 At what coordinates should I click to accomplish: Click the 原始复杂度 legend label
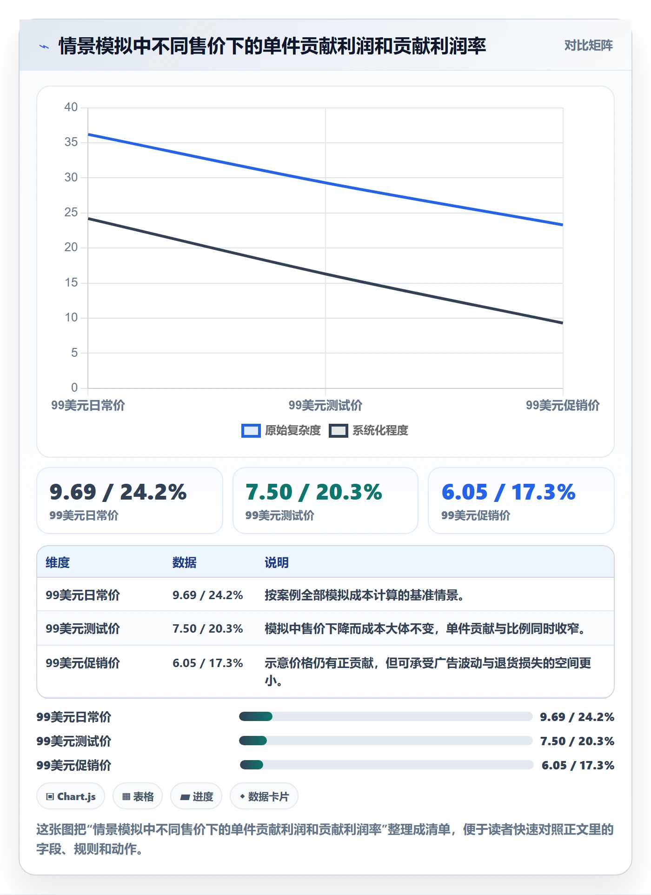[293, 431]
